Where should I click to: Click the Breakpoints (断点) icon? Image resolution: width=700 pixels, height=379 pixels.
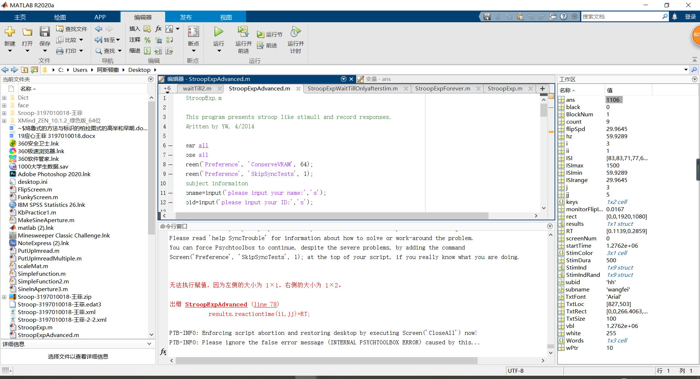pos(193,32)
